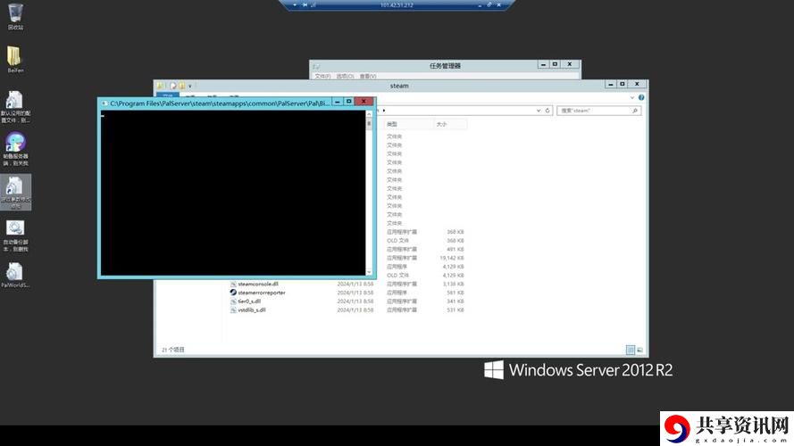Click the pin icon on remote connection bar
This screenshot has width=794, height=446.
coord(305,4)
